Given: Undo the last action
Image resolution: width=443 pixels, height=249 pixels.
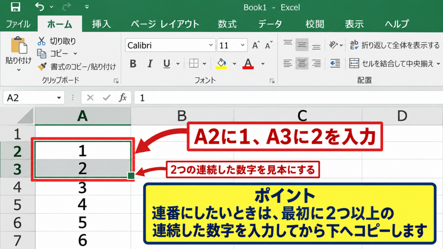Looking at the screenshot, I should click(x=40, y=7).
